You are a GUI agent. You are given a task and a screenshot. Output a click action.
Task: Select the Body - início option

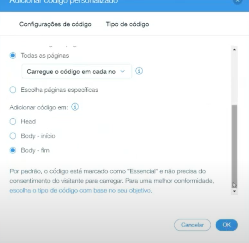click(x=13, y=136)
